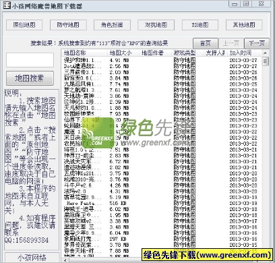This screenshot has width=275, height=263.
Task: Open the 角色扮演 category
Action: point(112,25)
